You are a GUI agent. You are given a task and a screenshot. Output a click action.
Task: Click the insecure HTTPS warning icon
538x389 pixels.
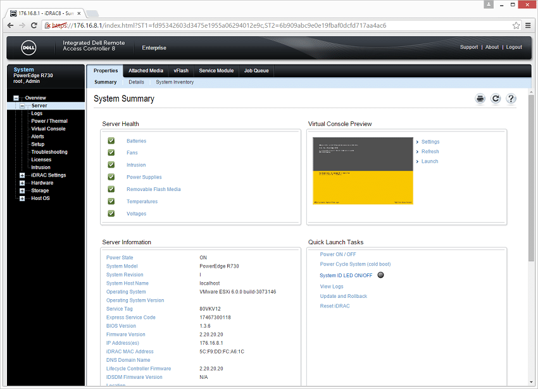pos(47,25)
